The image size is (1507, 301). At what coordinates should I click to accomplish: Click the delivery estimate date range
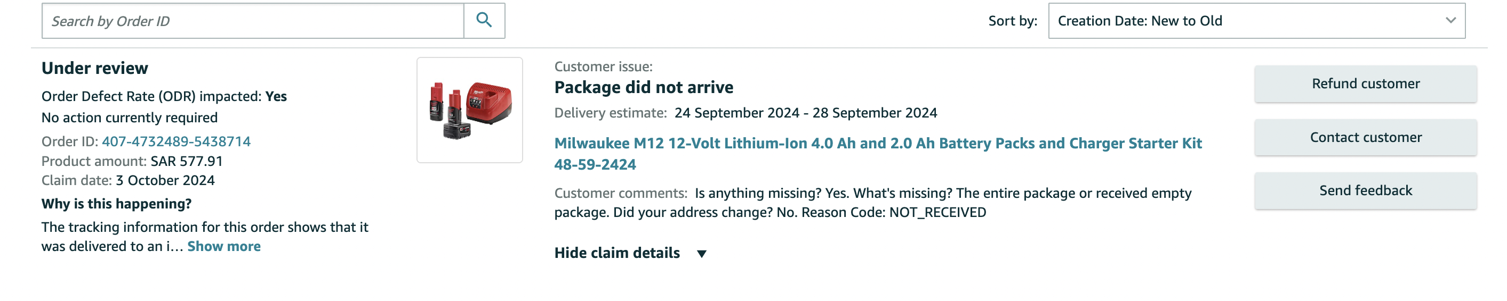click(x=806, y=113)
